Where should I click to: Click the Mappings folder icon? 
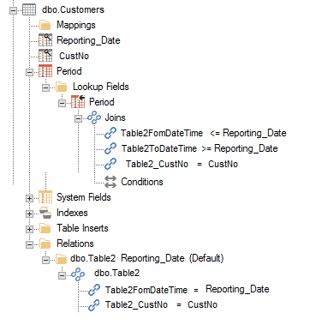45,25
